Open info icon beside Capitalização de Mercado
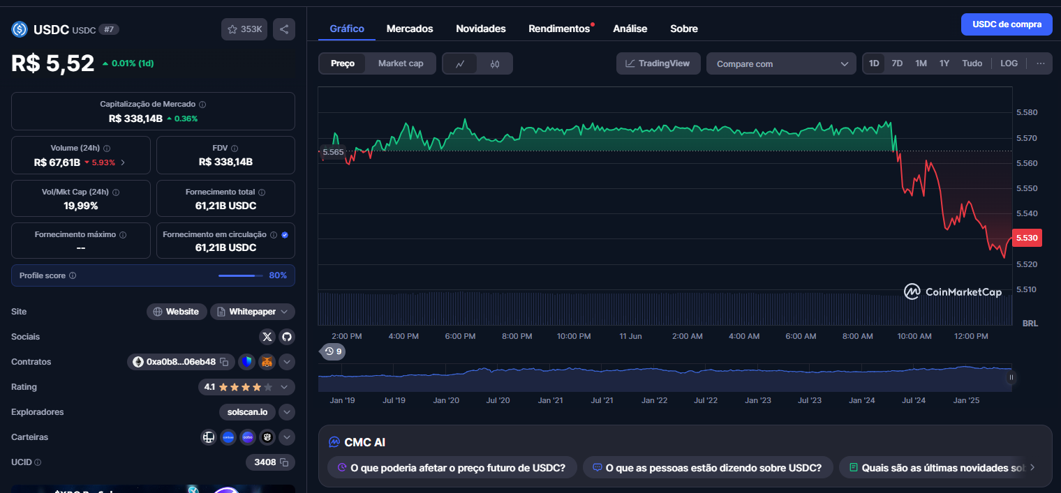This screenshot has width=1061, height=493. 202,104
